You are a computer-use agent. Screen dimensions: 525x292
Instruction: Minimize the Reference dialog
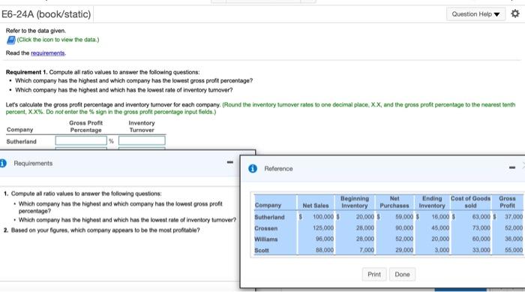512,167
